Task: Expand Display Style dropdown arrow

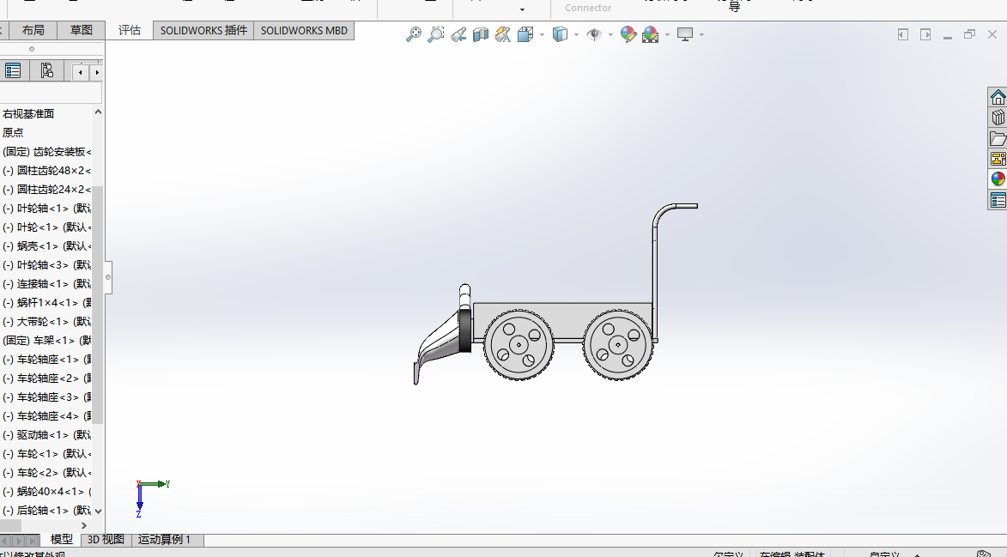Action: pyautogui.click(x=576, y=34)
